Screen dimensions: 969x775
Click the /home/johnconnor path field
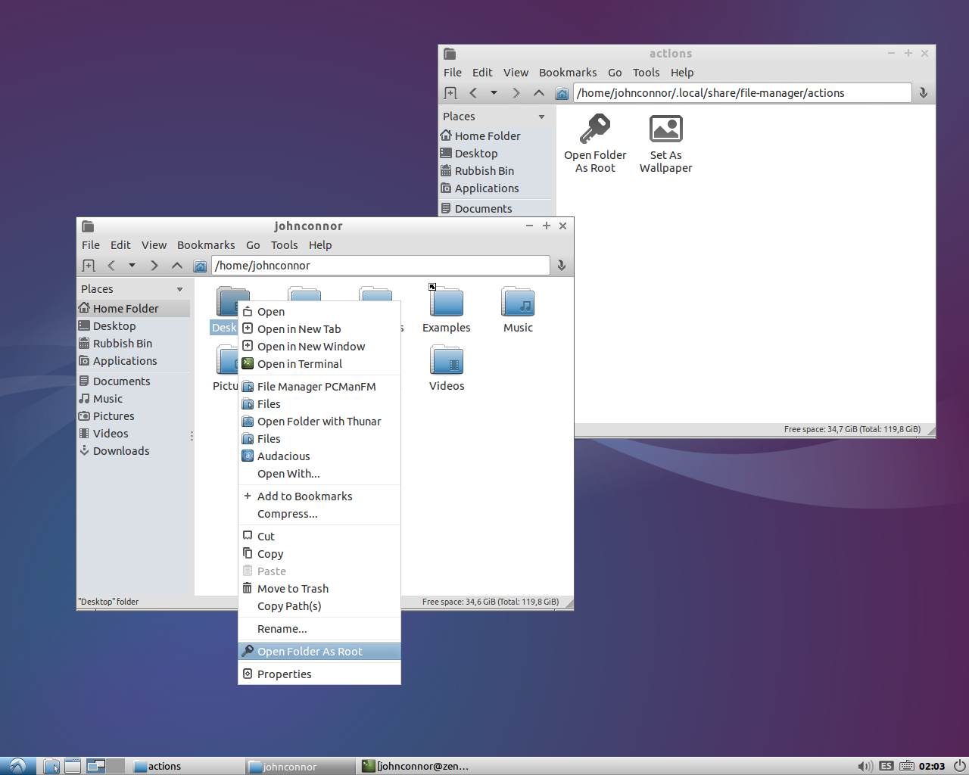pyautogui.click(x=380, y=266)
